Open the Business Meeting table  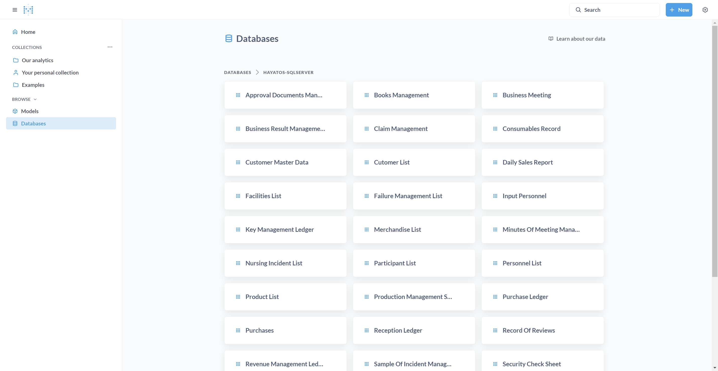click(x=542, y=95)
